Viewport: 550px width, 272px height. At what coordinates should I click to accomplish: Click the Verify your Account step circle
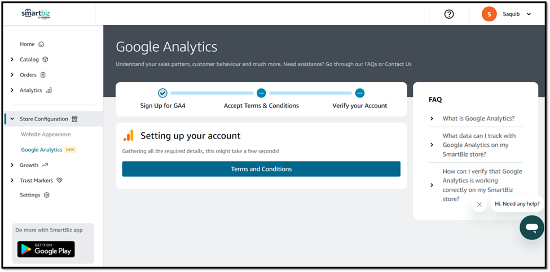[360, 93]
